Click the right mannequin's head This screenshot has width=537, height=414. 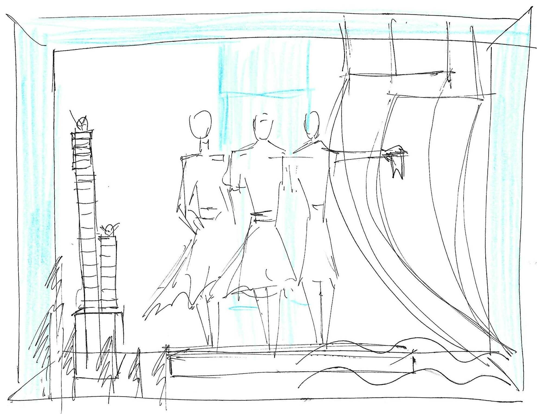[312, 125]
